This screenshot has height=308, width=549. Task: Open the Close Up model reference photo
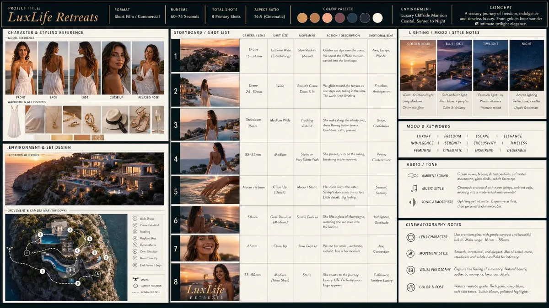(x=116, y=68)
